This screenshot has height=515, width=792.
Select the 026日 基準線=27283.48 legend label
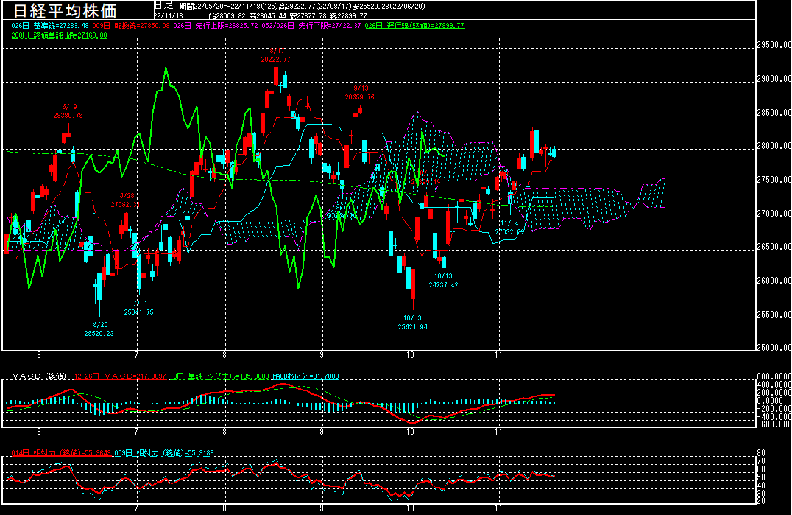[x=50, y=25]
